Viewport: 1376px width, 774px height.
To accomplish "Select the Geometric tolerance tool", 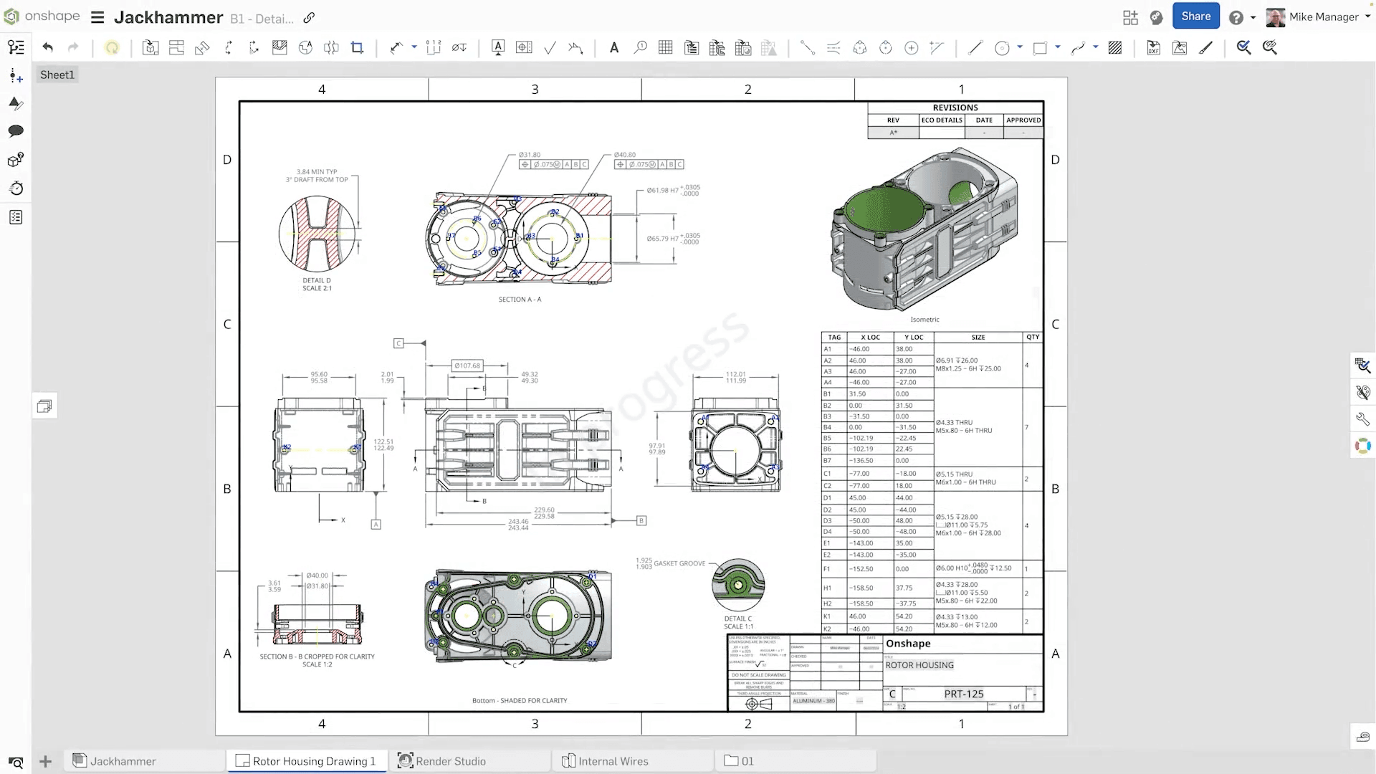I will (x=524, y=47).
